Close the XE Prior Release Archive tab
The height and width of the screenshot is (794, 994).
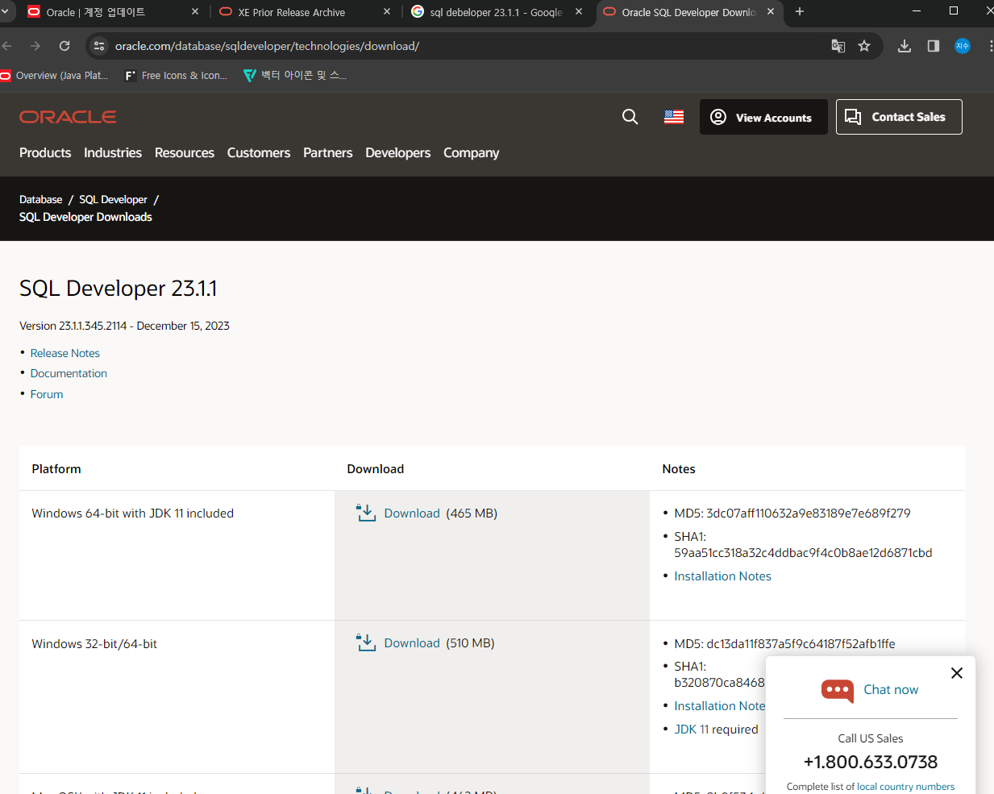[387, 11]
